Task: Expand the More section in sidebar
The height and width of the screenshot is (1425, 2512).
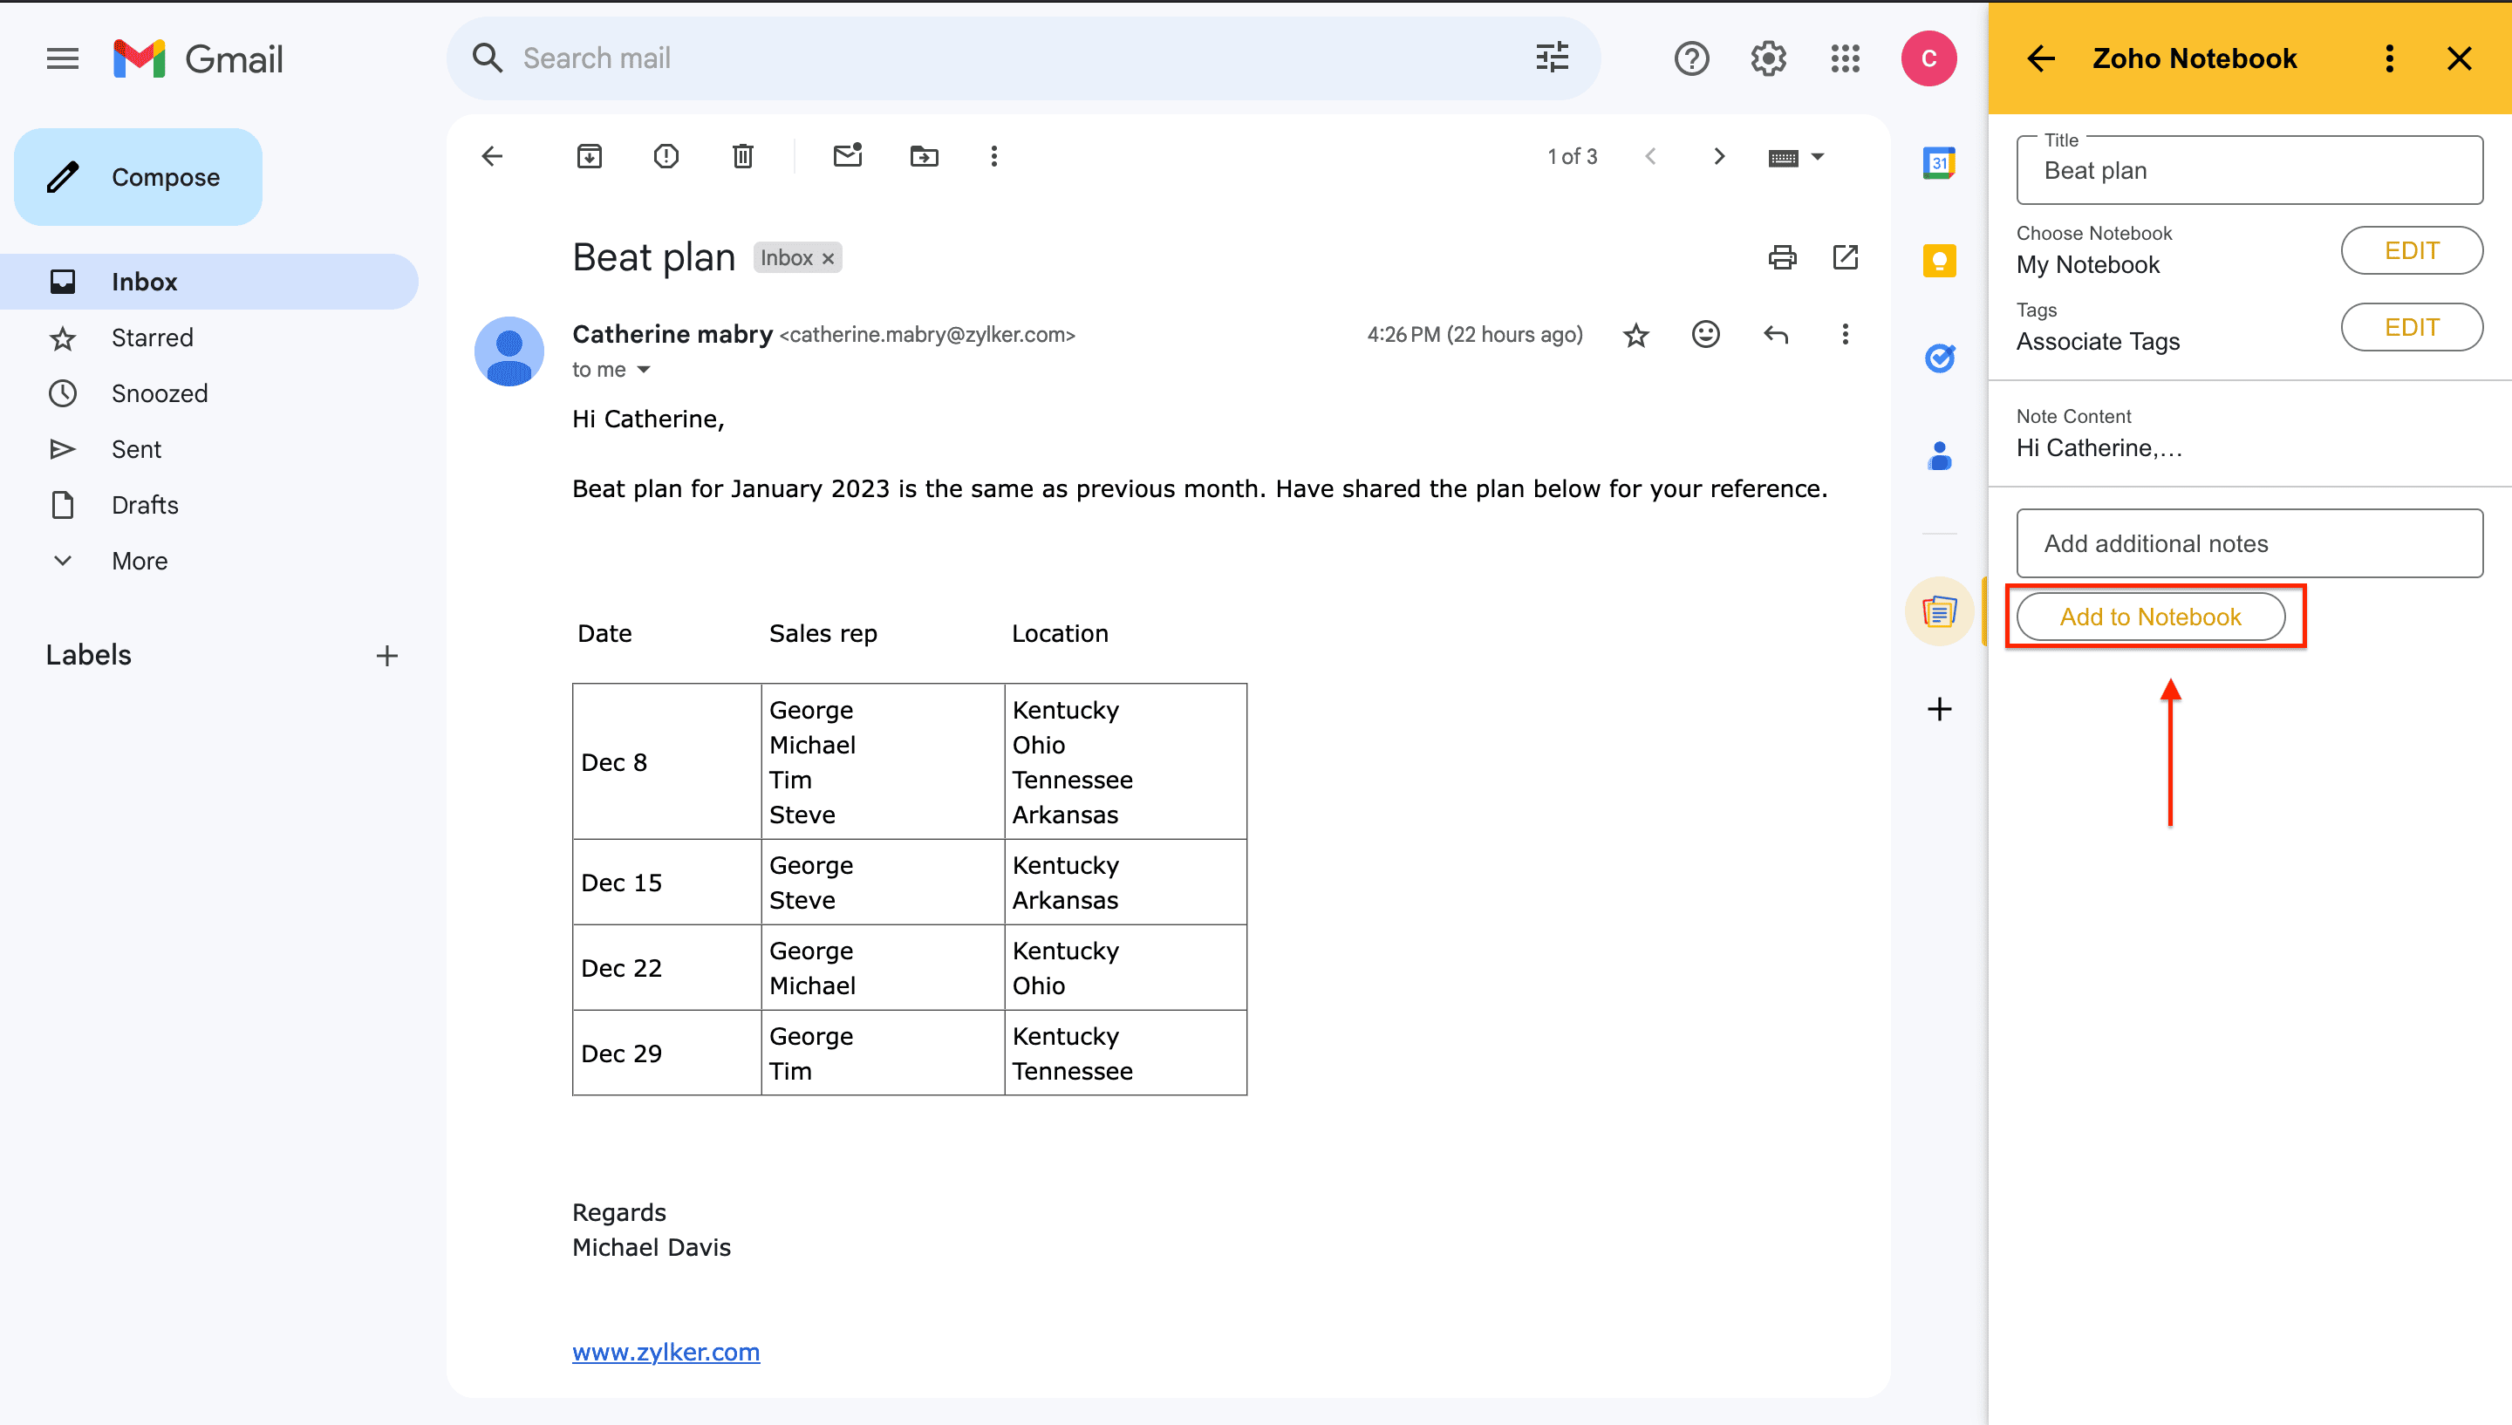Action: point(139,561)
